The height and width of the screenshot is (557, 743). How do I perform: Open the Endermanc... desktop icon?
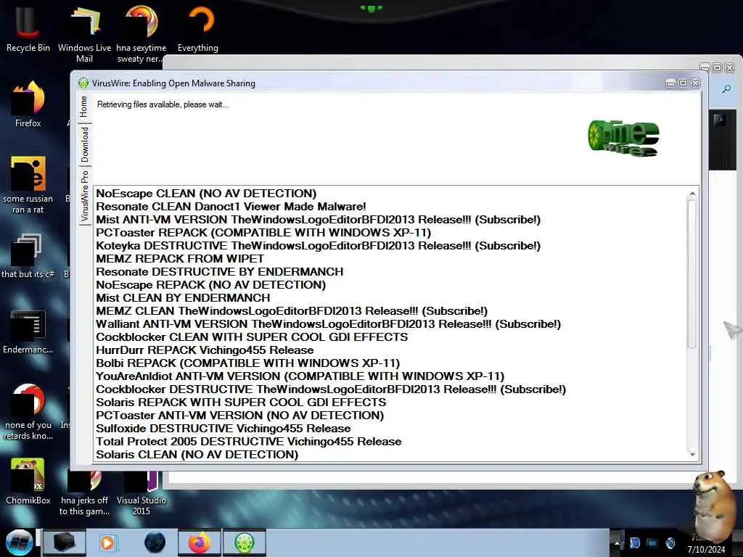pos(28,331)
